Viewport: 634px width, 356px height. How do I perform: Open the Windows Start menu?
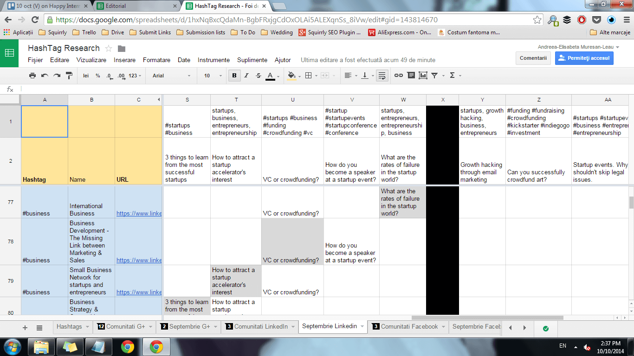[x=12, y=346]
